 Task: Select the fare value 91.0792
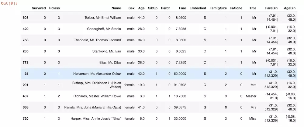point(180,85)
